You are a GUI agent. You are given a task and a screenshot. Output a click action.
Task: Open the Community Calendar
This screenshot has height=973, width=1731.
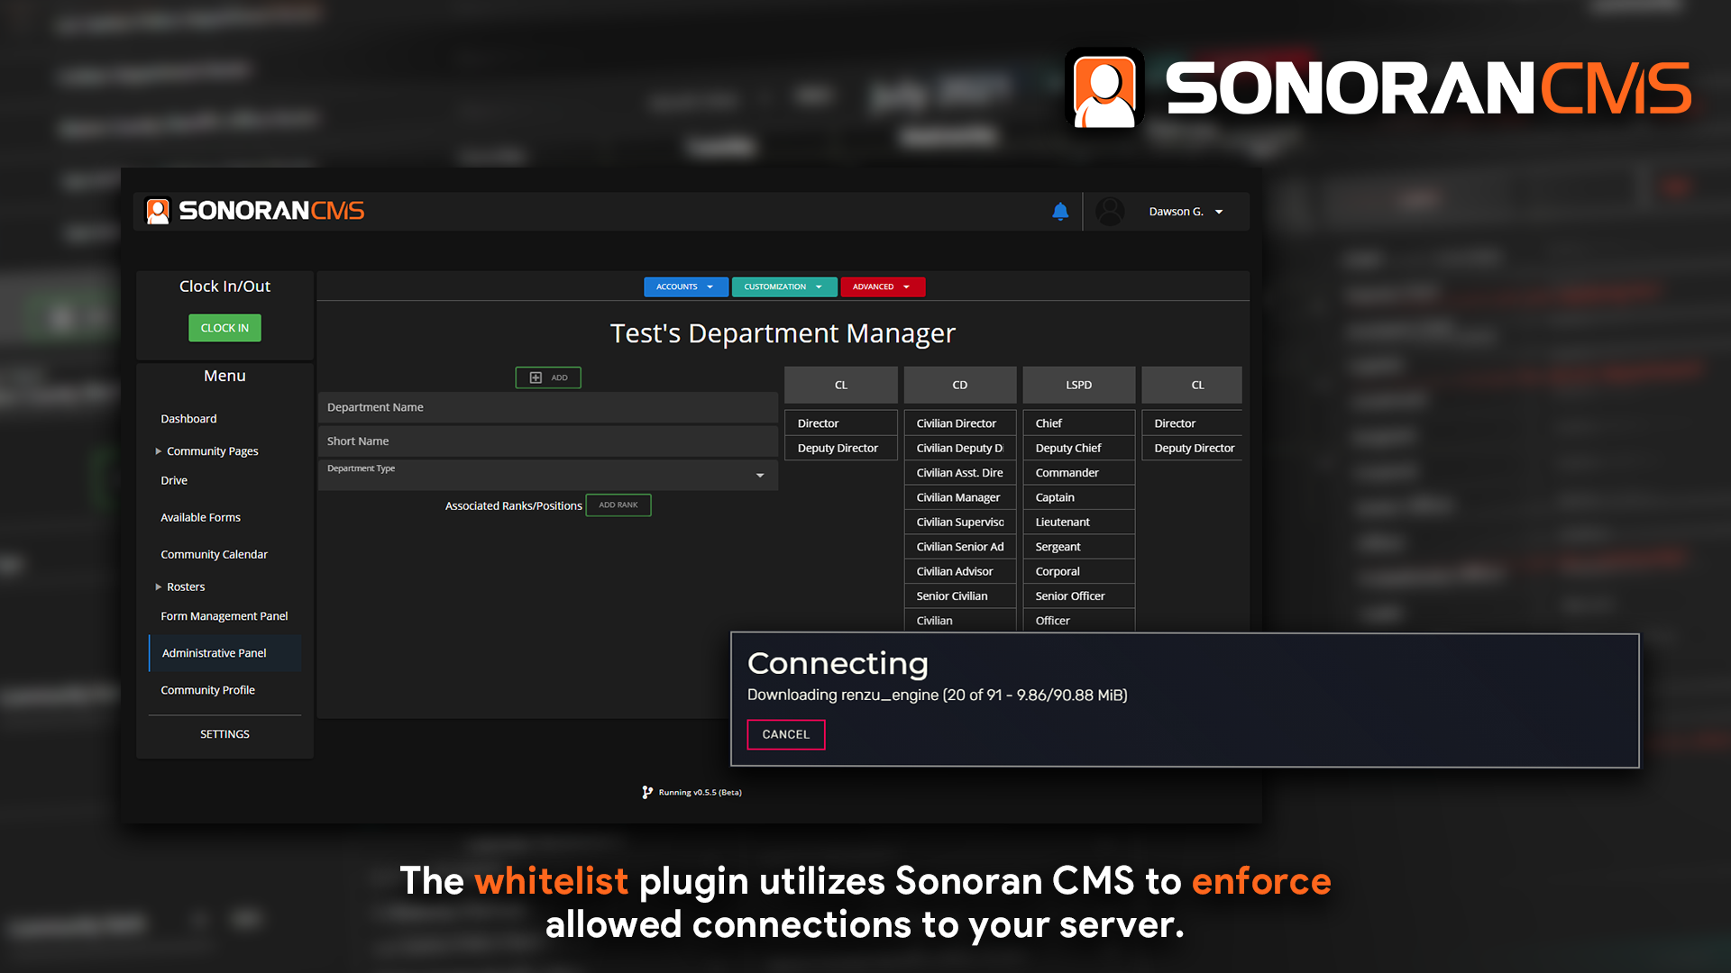[214, 554]
